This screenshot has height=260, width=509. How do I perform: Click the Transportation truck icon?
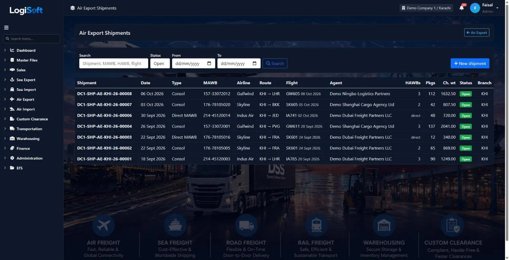click(x=12, y=129)
